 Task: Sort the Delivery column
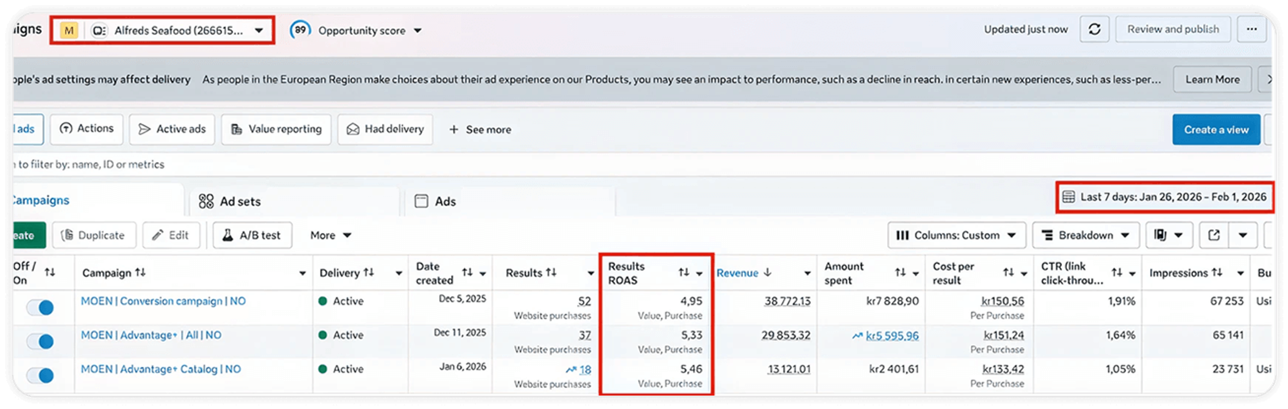(369, 272)
